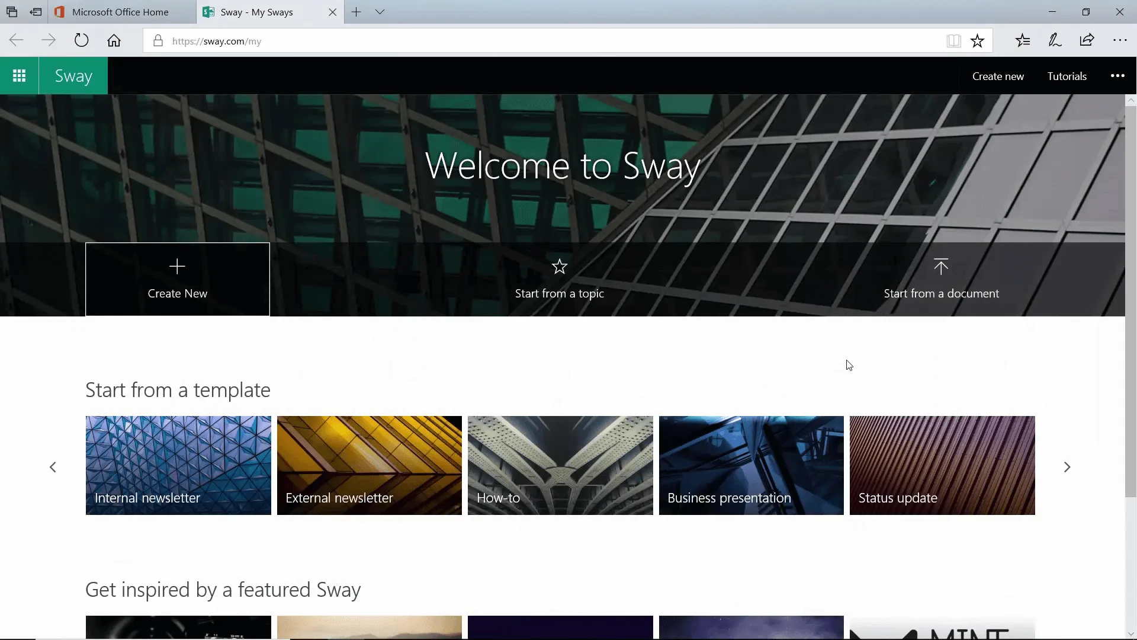
Task: Choose Start from a topic
Action: point(559,279)
